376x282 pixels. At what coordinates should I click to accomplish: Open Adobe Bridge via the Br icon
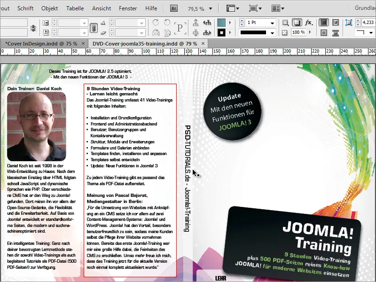point(174,8)
